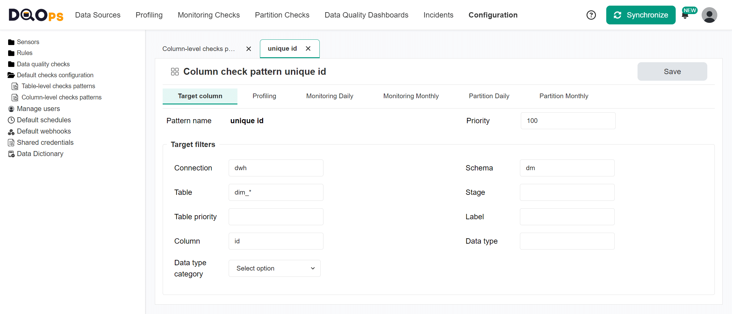Open the Data type category dropdown
The height and width of the screenshot is (314, 732).
point(274,268)
